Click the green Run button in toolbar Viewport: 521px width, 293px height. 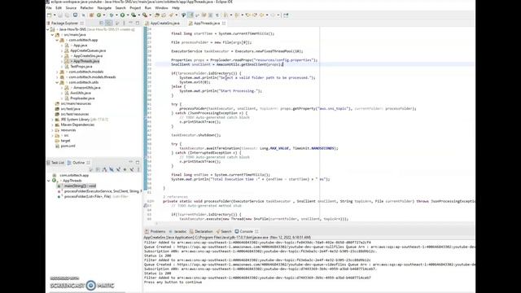click(x=123, y=15)
